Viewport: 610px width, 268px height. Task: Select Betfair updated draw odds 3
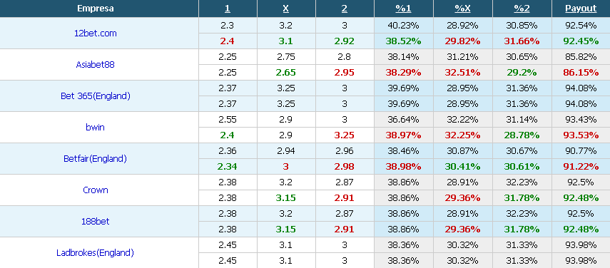286,166
